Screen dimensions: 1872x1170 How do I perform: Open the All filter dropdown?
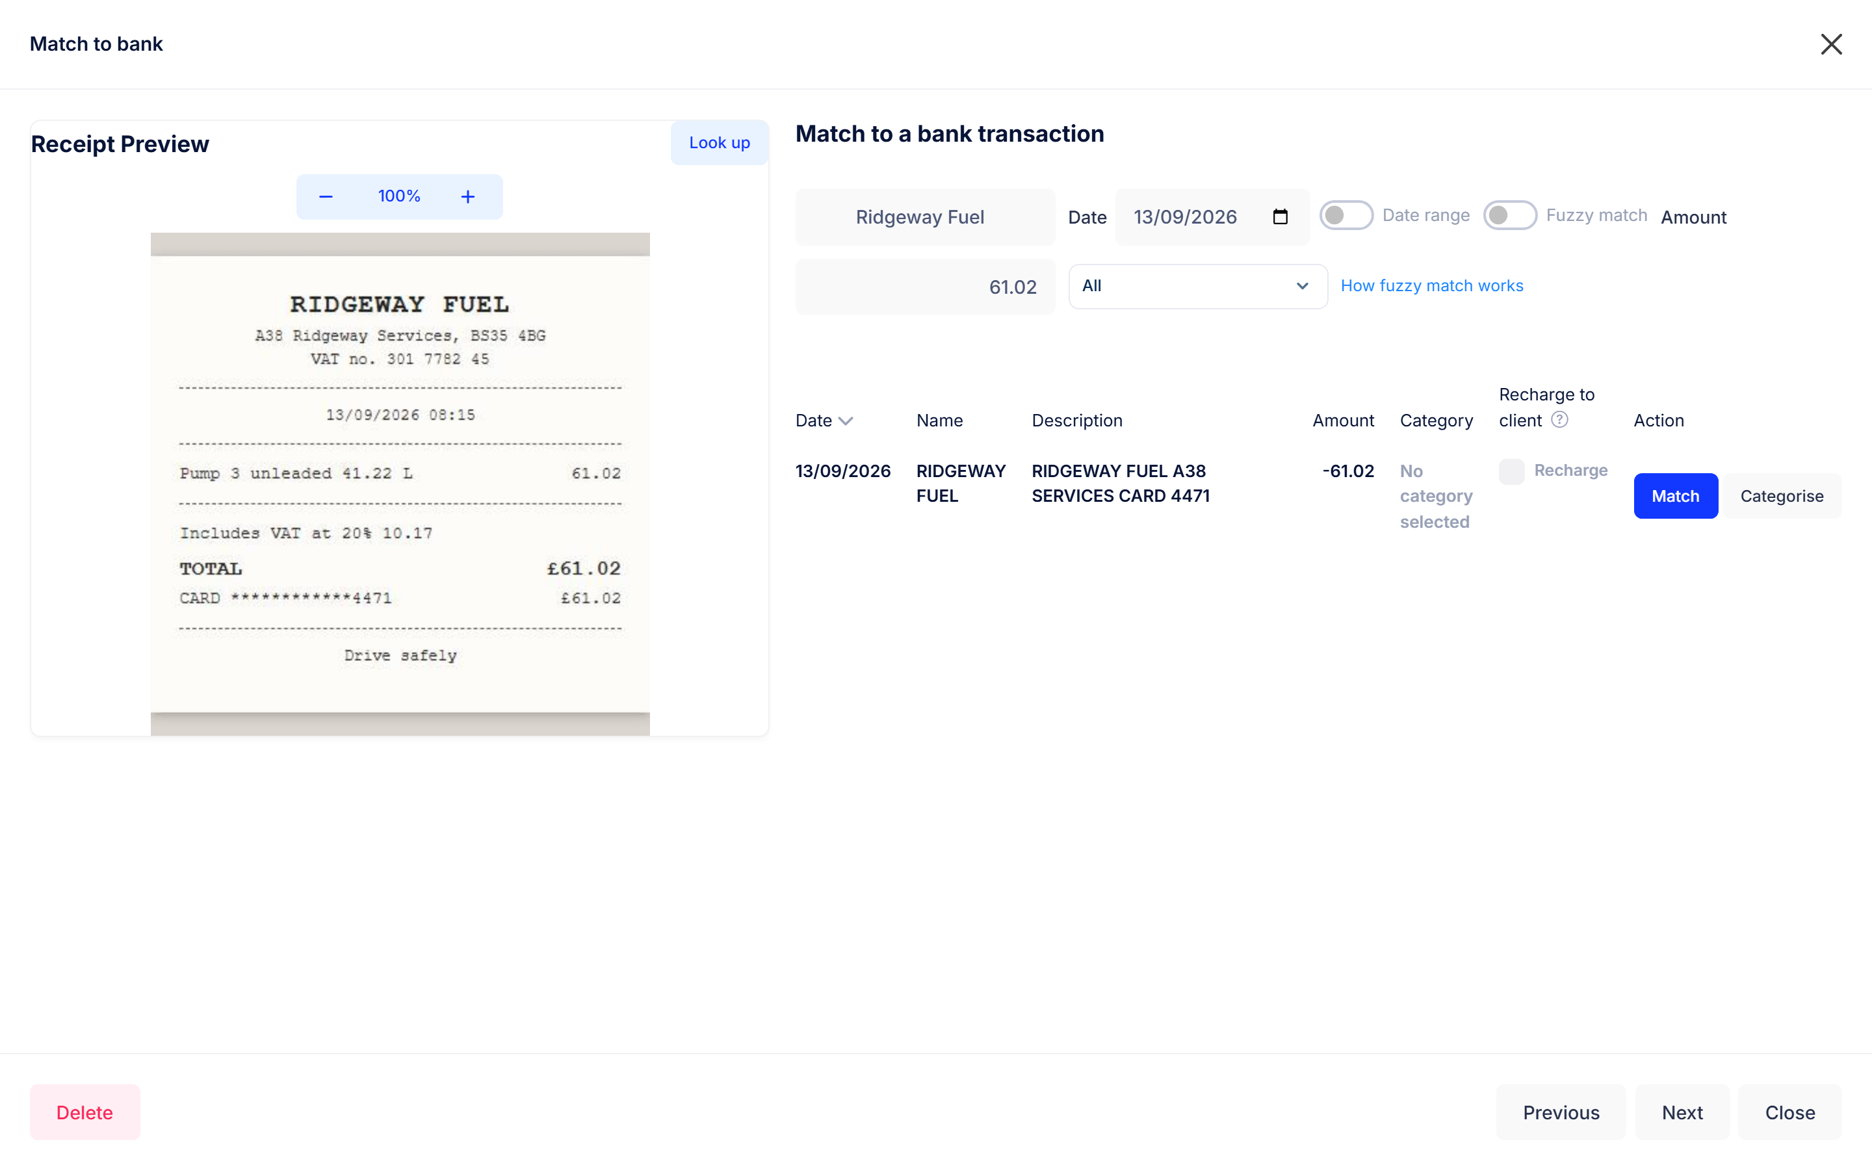pyautogui.click(x=1197, y=286)
